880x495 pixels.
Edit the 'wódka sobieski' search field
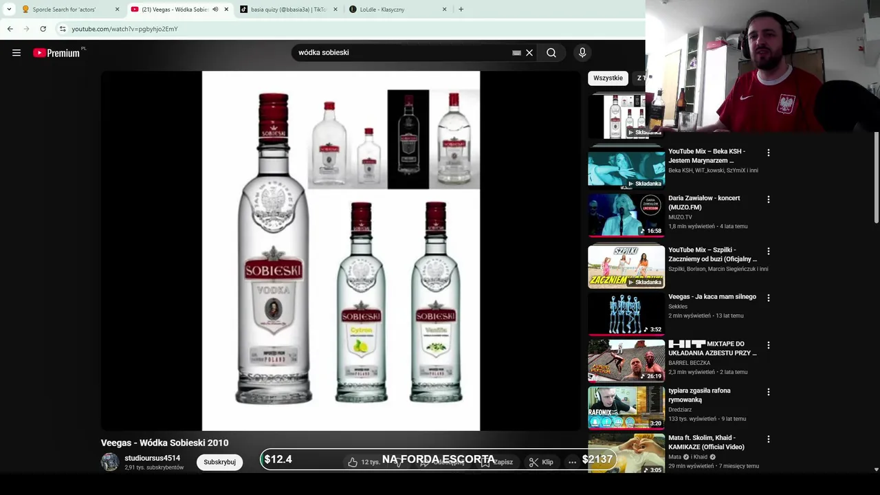402,53
